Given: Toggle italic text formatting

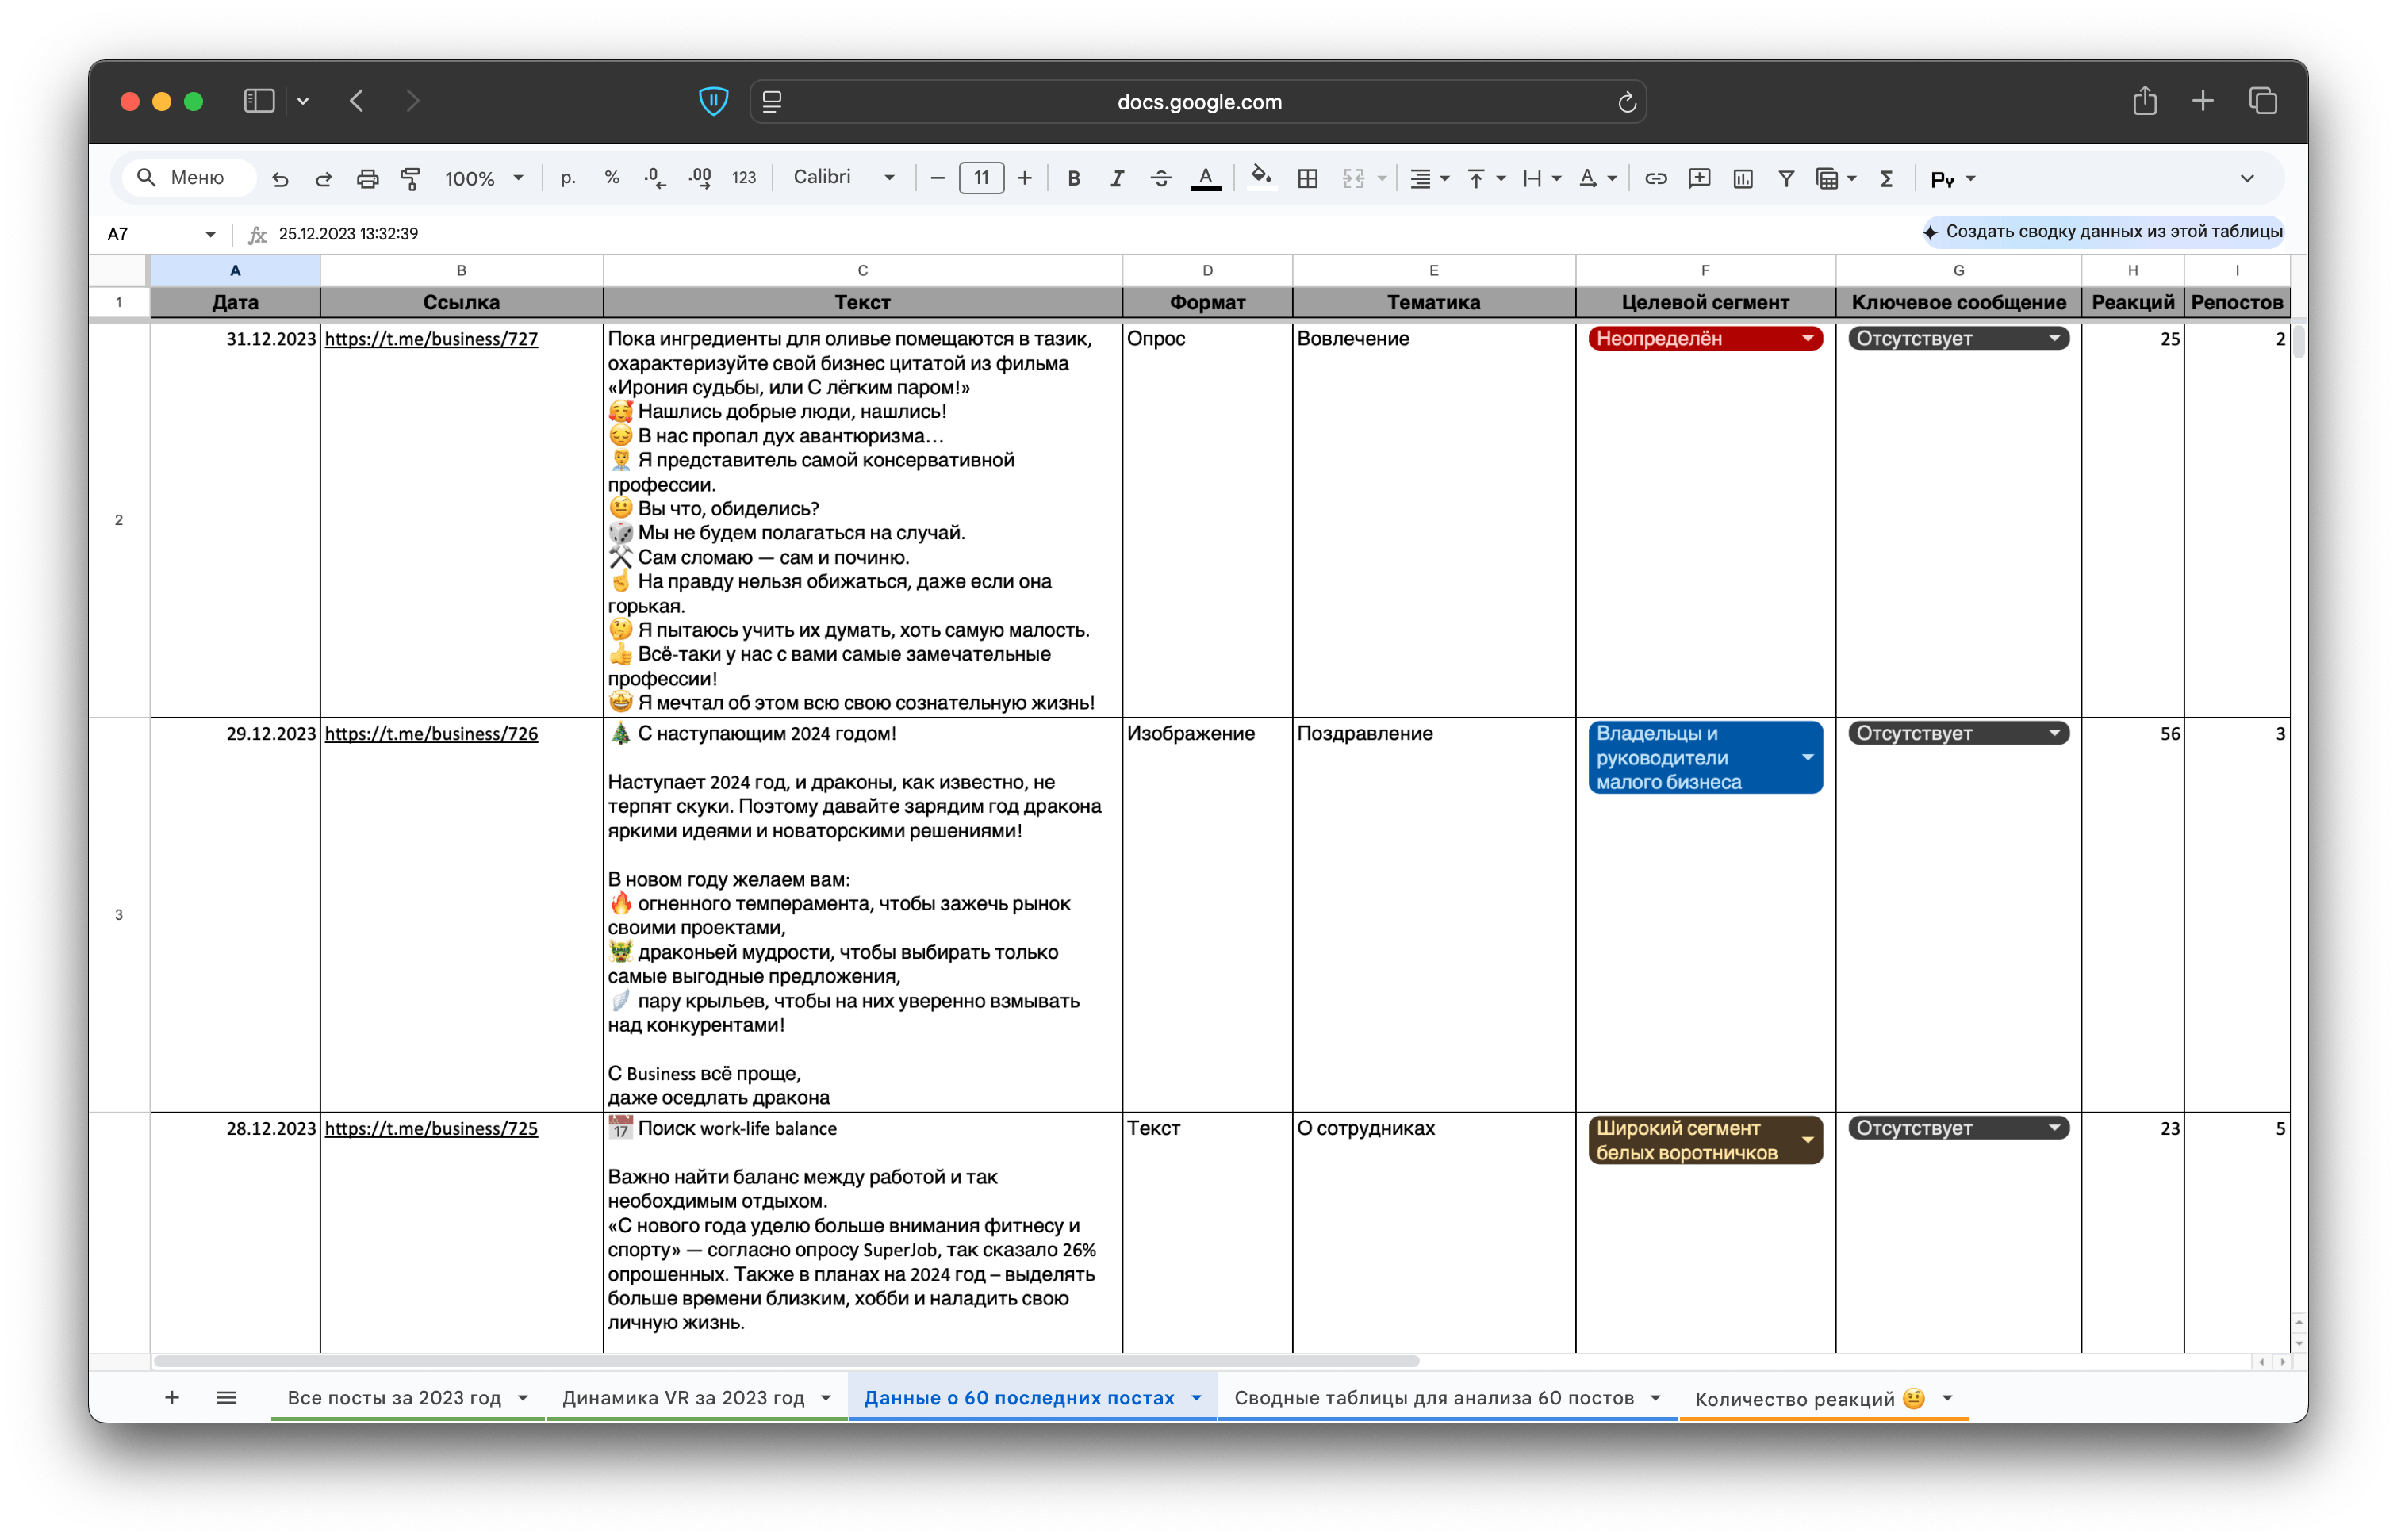Looking at the screenshot, I should coord(1116,179).
